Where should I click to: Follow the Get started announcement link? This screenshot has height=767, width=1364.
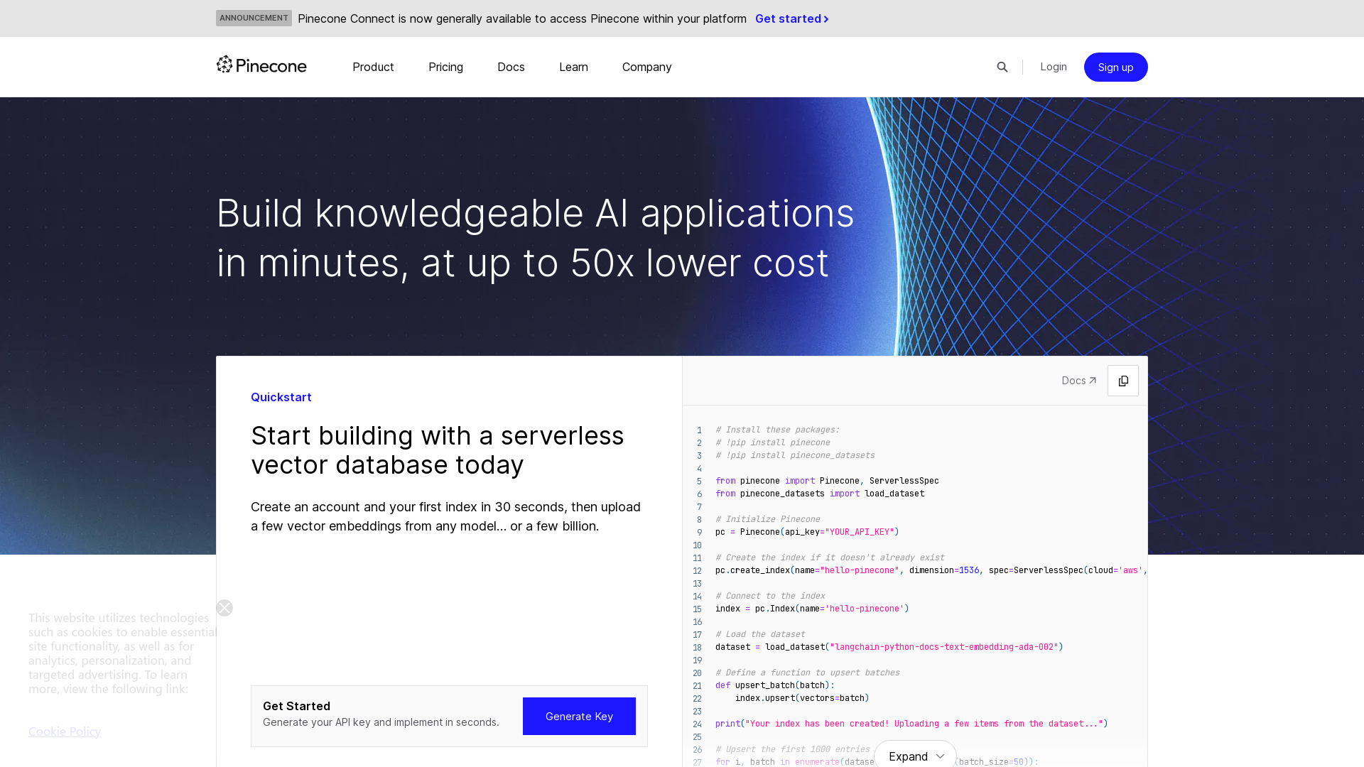pos(792,18)
